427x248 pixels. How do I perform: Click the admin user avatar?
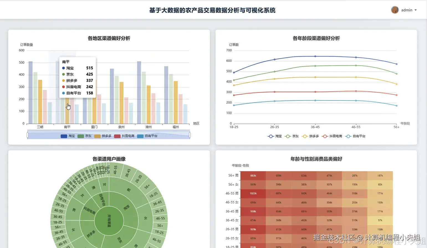395,10
